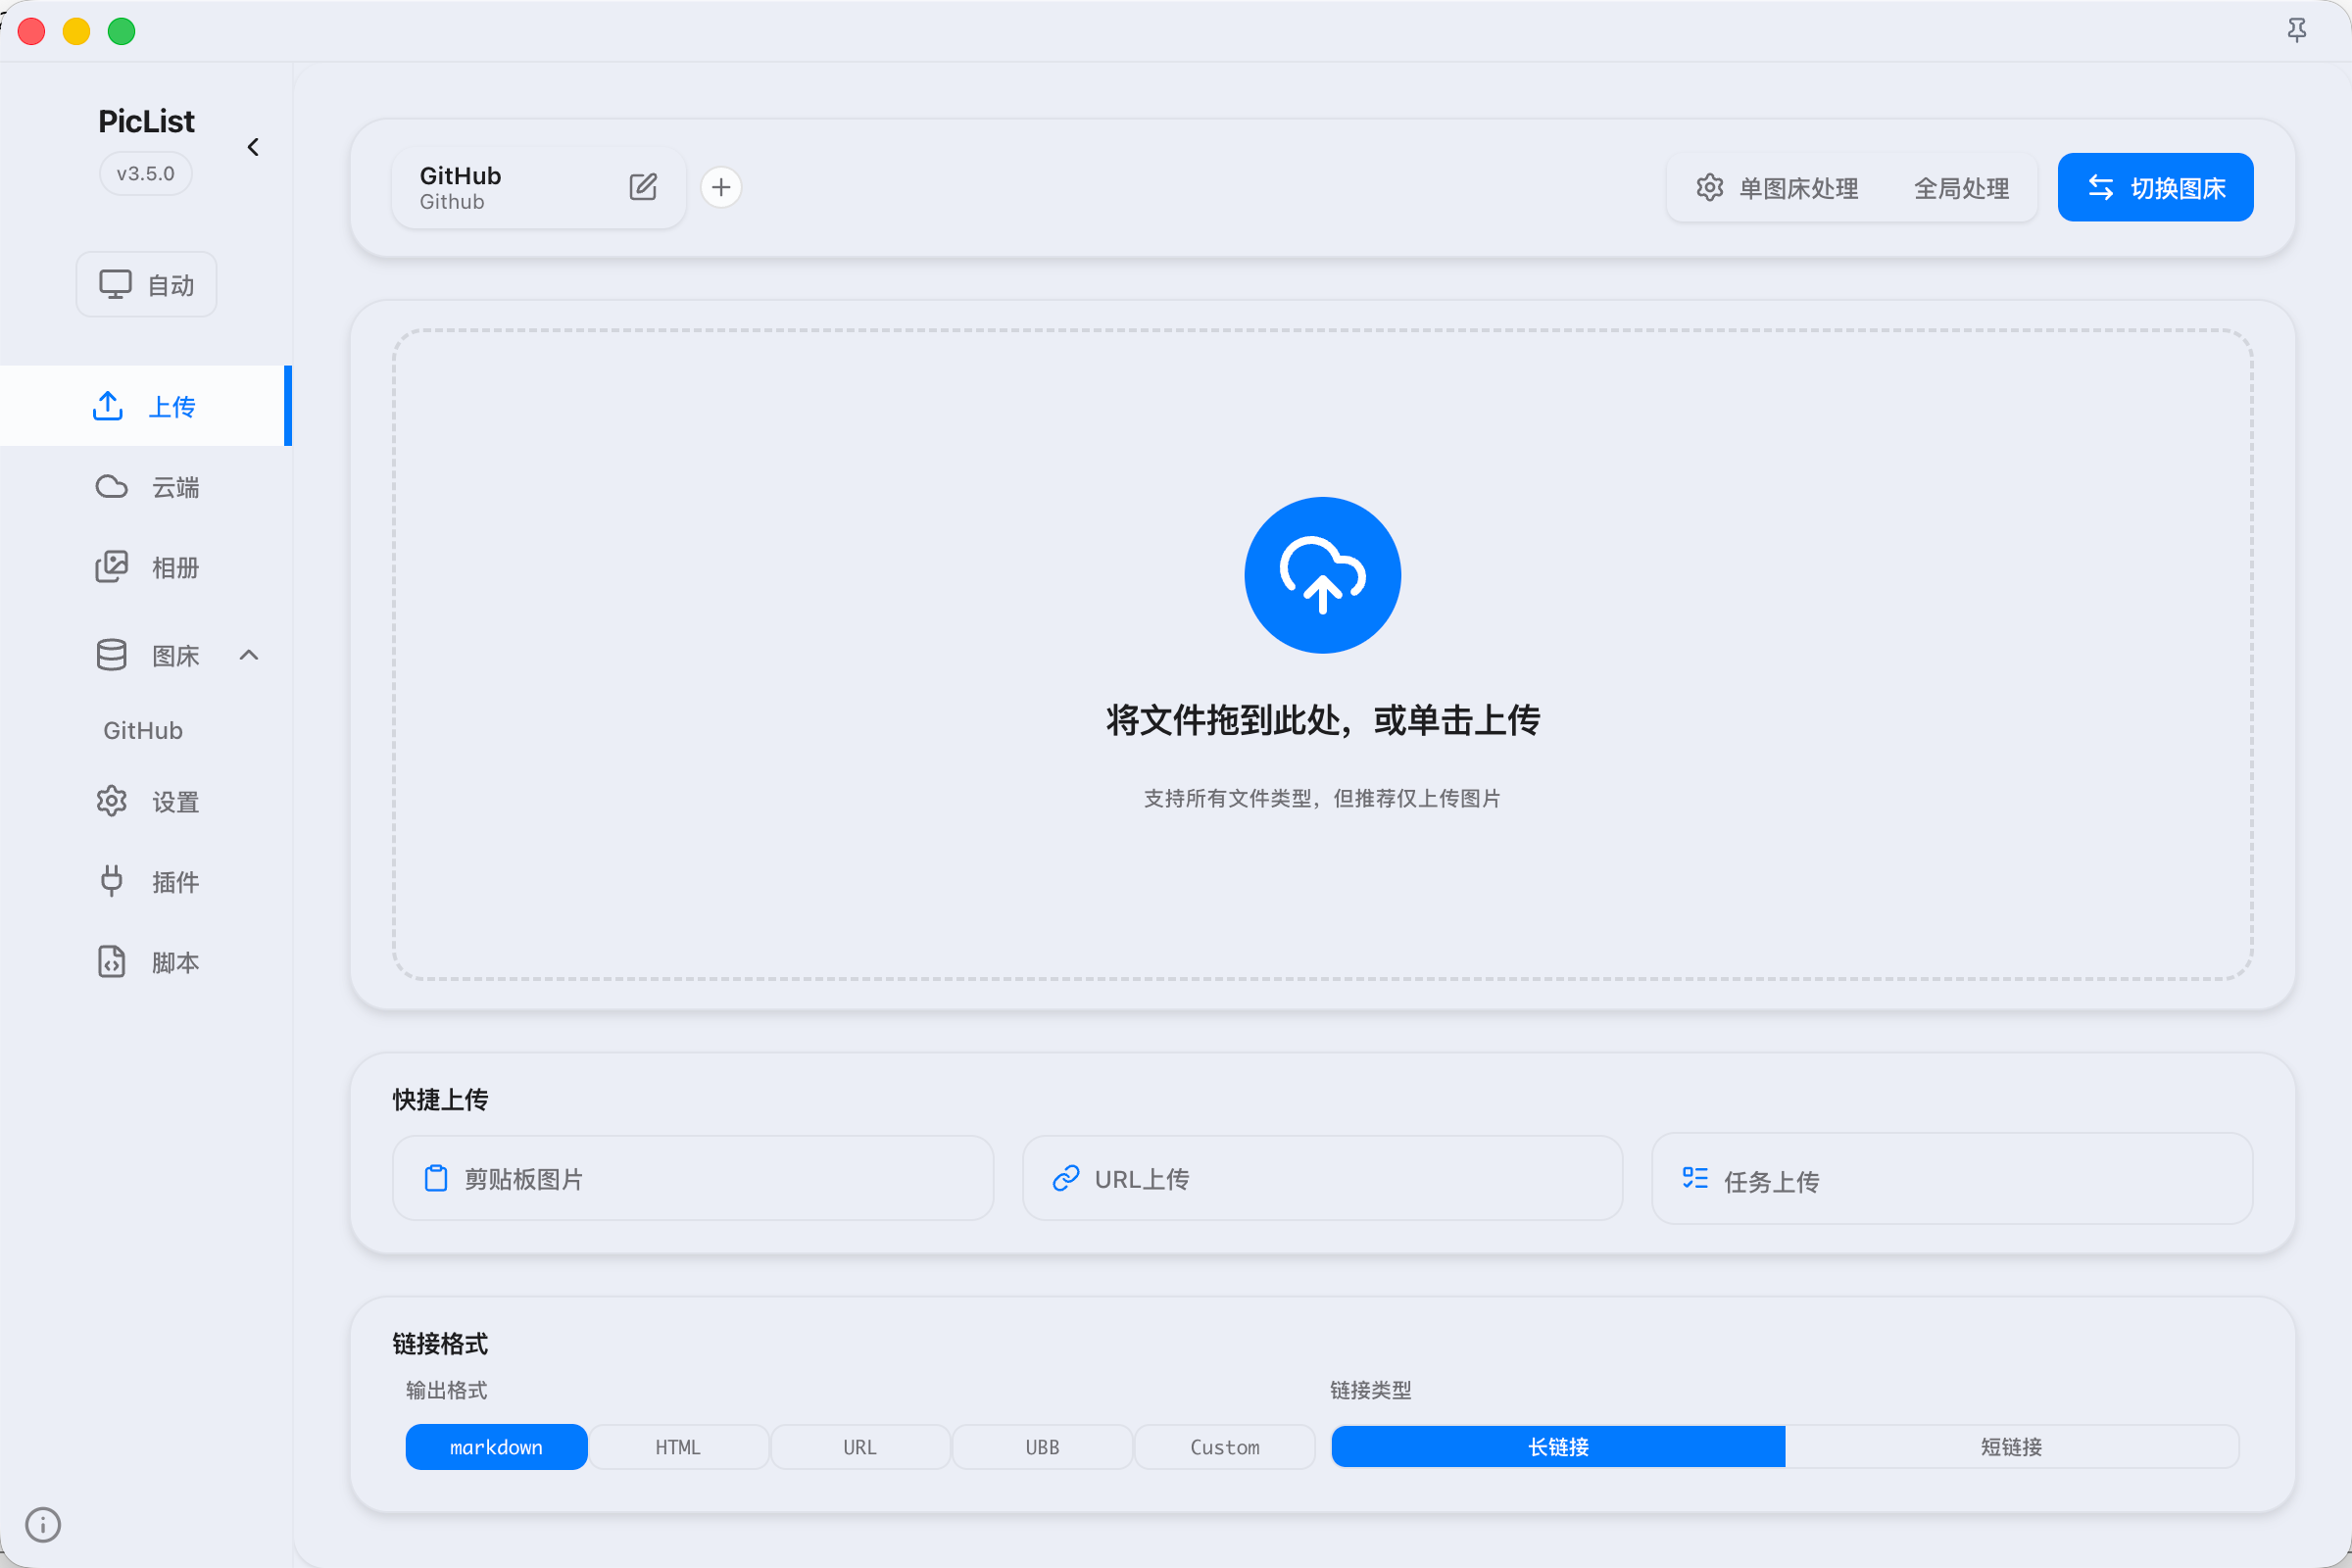Screen dimensions: 2352x1568
Task: Click the PicList app title
Action: (146, 121)
